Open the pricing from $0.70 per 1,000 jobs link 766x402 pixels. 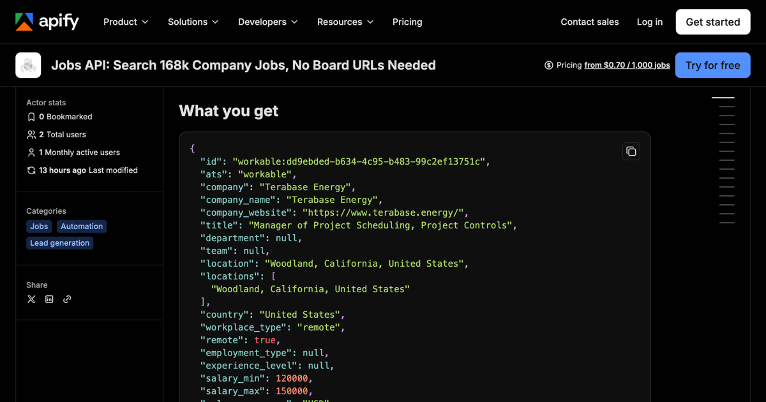627,65
